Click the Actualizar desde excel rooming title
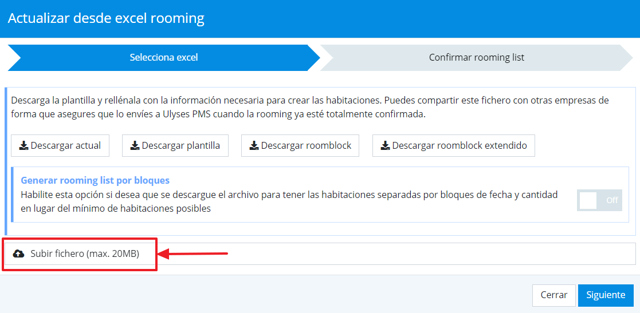The height and width of the screenshot is (313, 640). click(106, 18)
